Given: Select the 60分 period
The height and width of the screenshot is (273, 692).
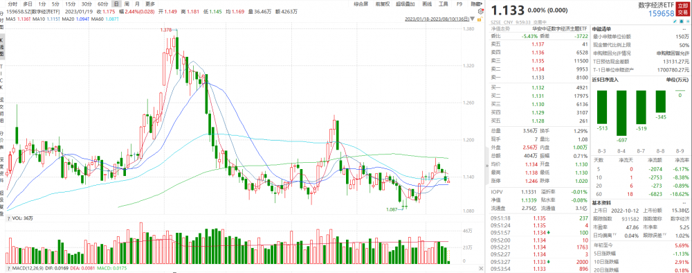Looking at the screenshot, I should point(102,3).
